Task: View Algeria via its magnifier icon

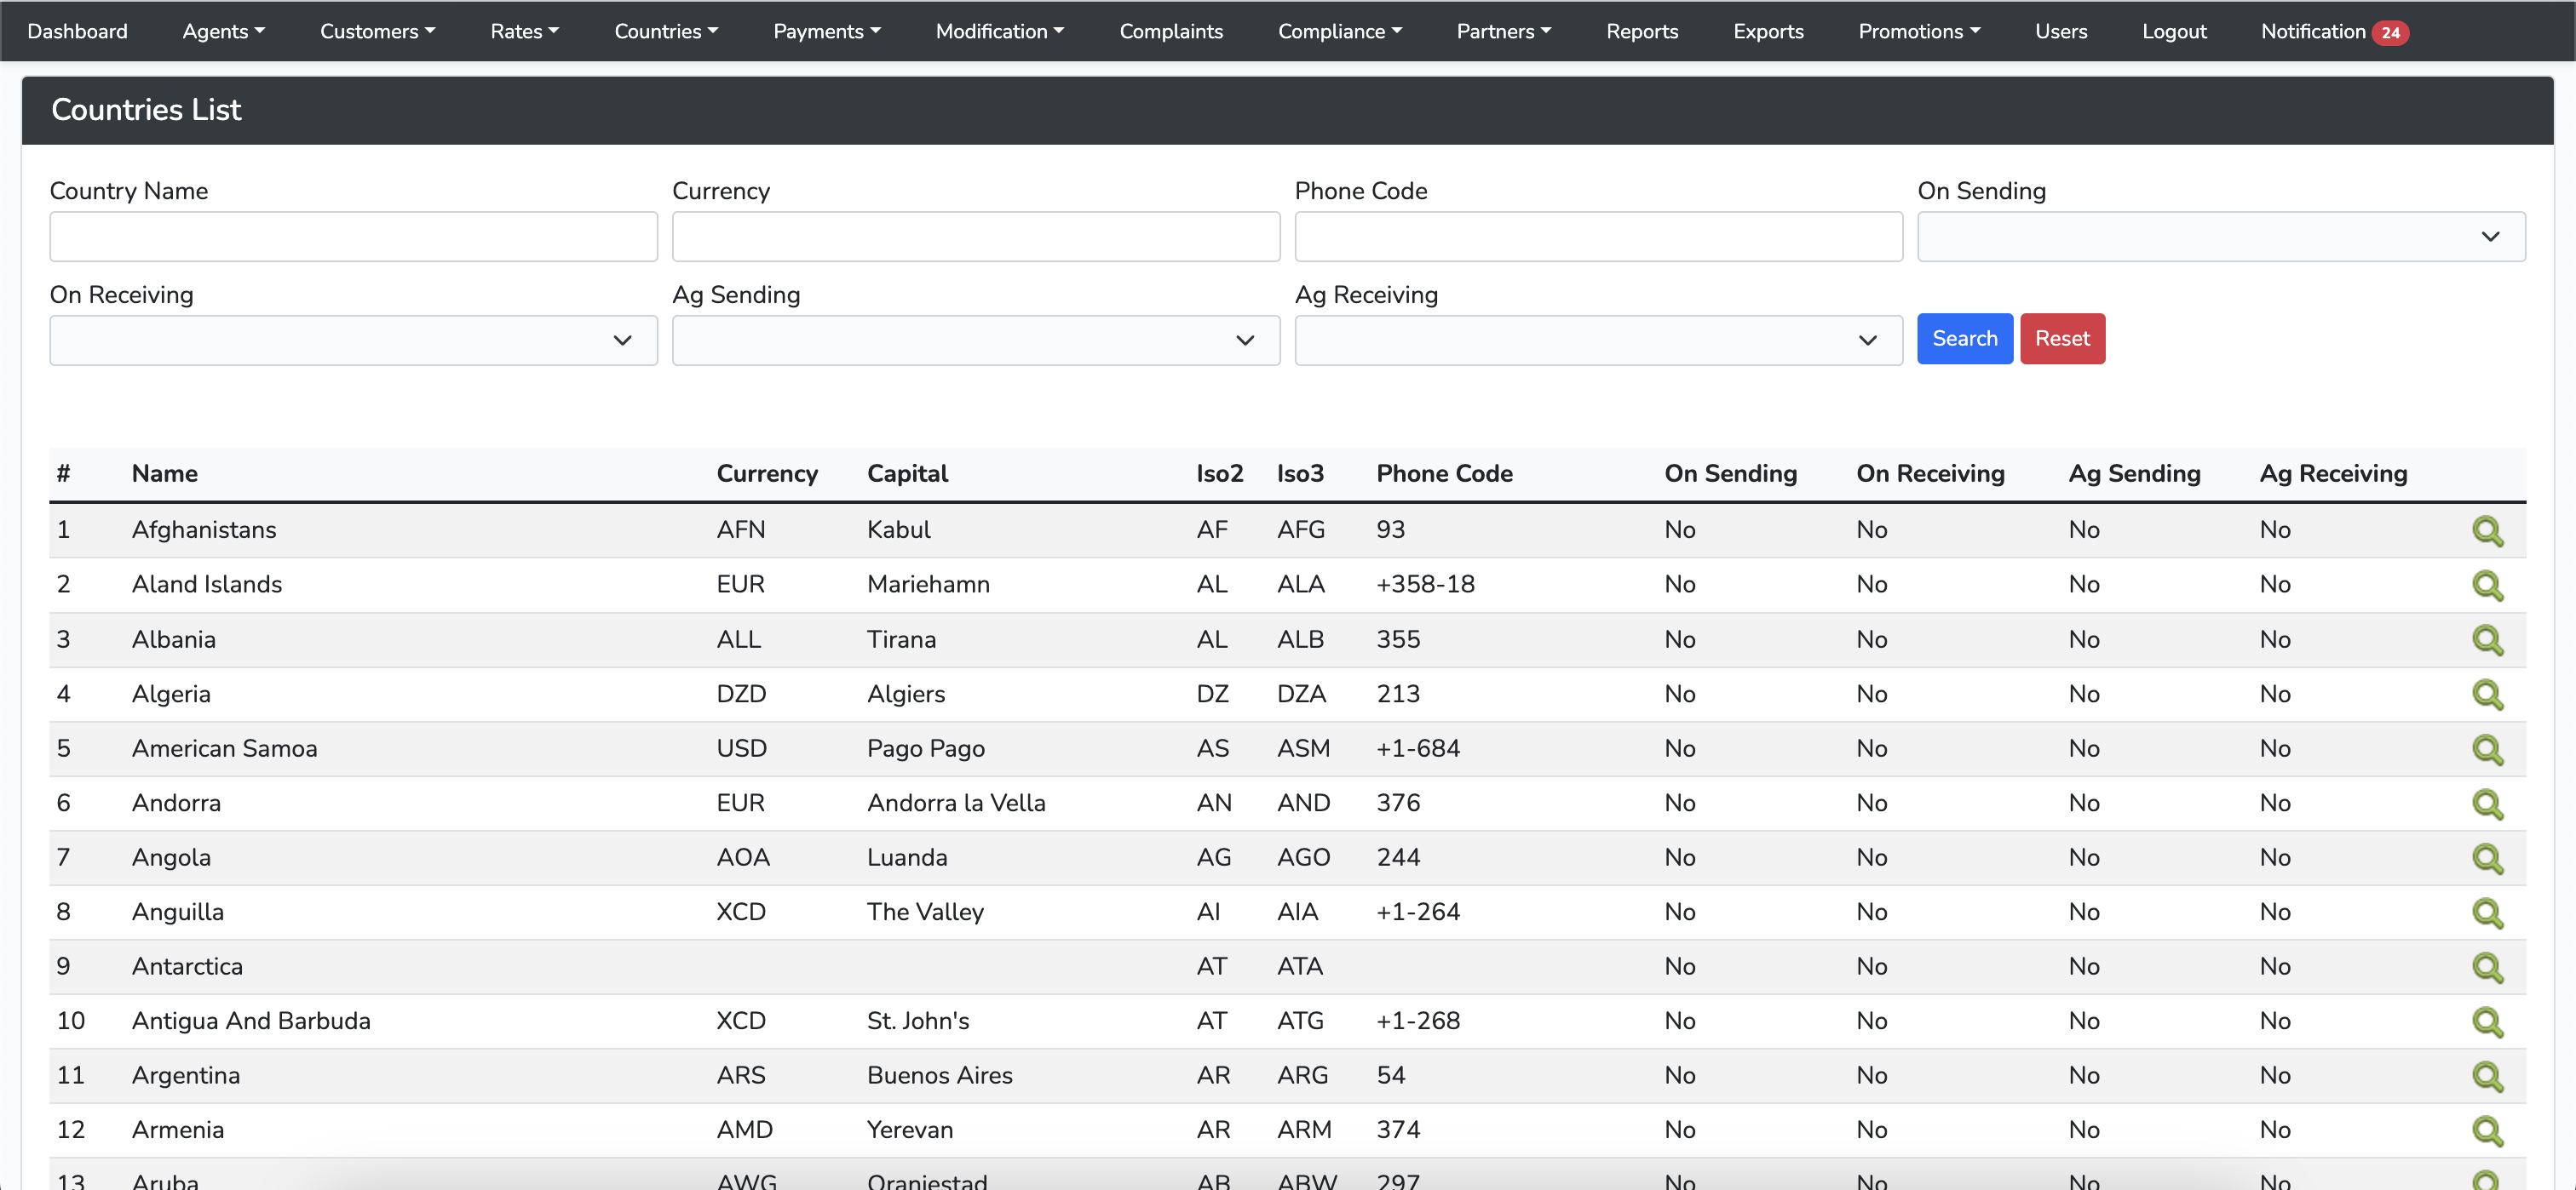Action: (x=2487, y=695)
